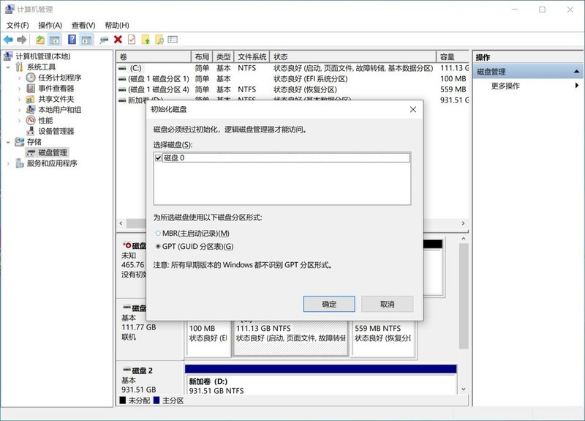This screenshot has height=421, width=585.
Task: Expand the 本地用户和组 node arrow
Action: 20,110
